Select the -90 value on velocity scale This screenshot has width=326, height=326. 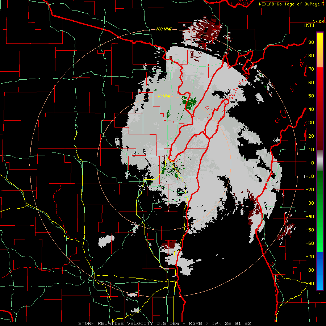tap(310, 284)
